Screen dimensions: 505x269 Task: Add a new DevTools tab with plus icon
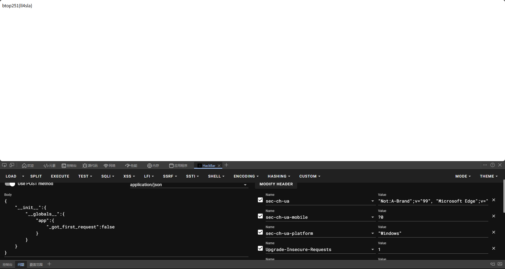click(226, 165)
